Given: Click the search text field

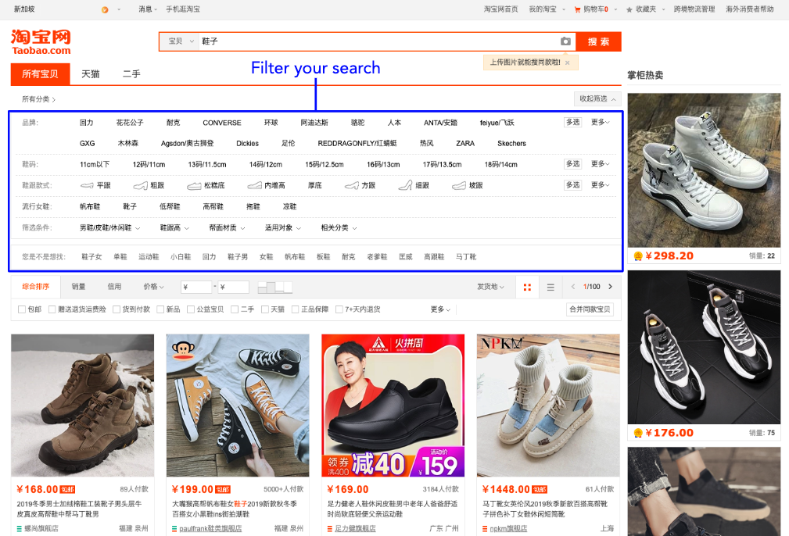Looking at the screenshot, I should pyautogui.click(x=378, y=41).
